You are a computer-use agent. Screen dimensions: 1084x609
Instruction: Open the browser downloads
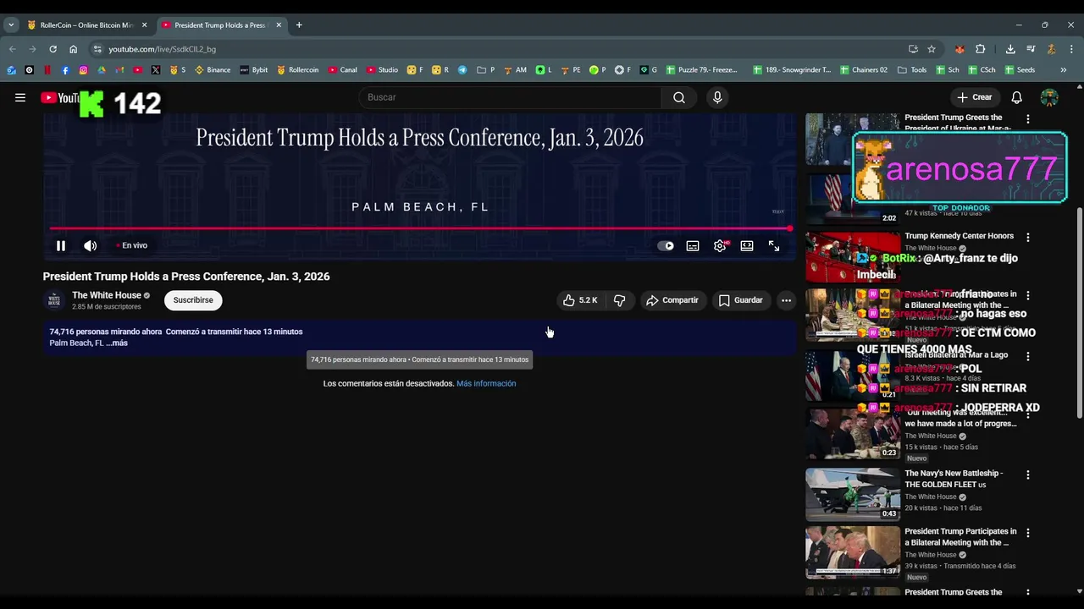point(1010,49)
